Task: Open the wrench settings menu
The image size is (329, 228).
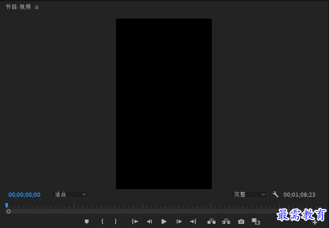Action: [x=275, y=194]
